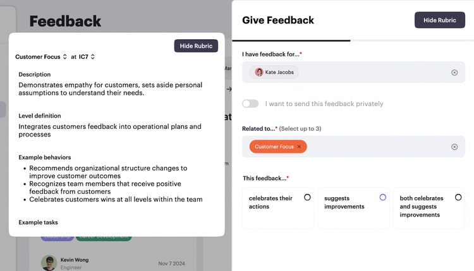This screenshot has width=474, height=271.
Task: Select celebrates their actions option
Action: coord(278,208)
